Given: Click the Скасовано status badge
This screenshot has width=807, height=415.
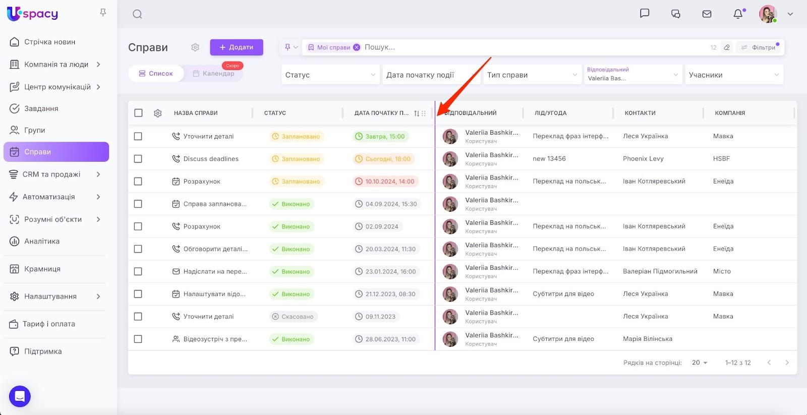Looking at the screenshot, I should [293, 317].
